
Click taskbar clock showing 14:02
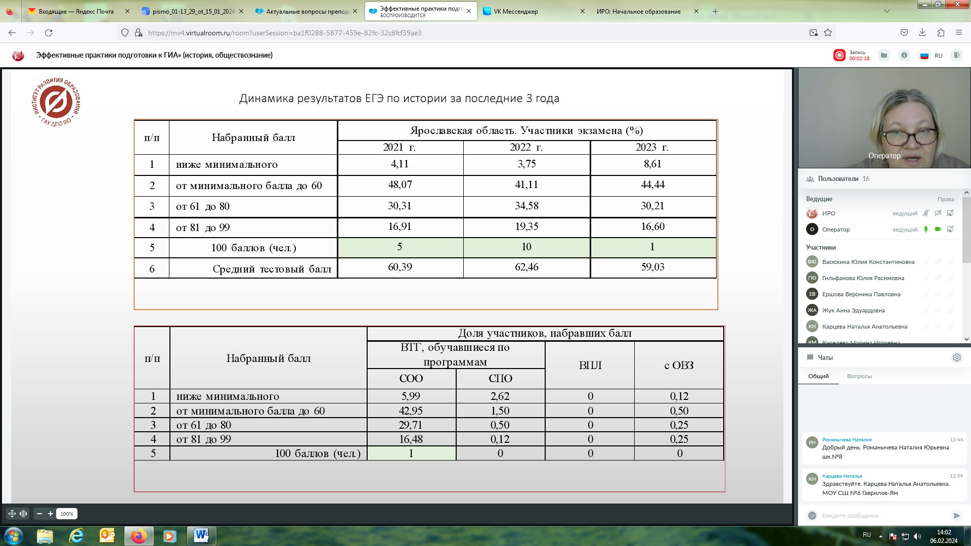(944, 536)
